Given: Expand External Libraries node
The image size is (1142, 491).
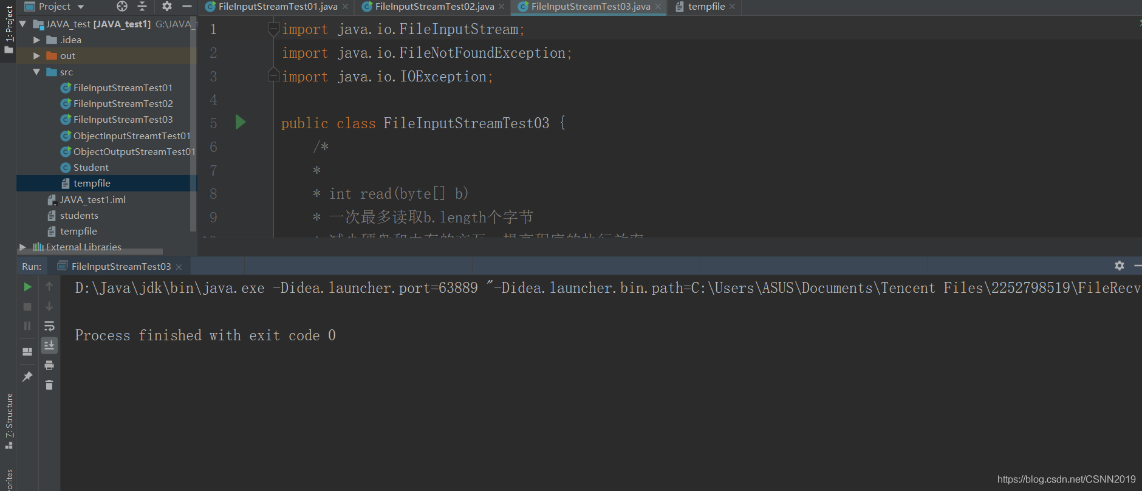Looking at the screenshot, I should [x=23, y=247].
